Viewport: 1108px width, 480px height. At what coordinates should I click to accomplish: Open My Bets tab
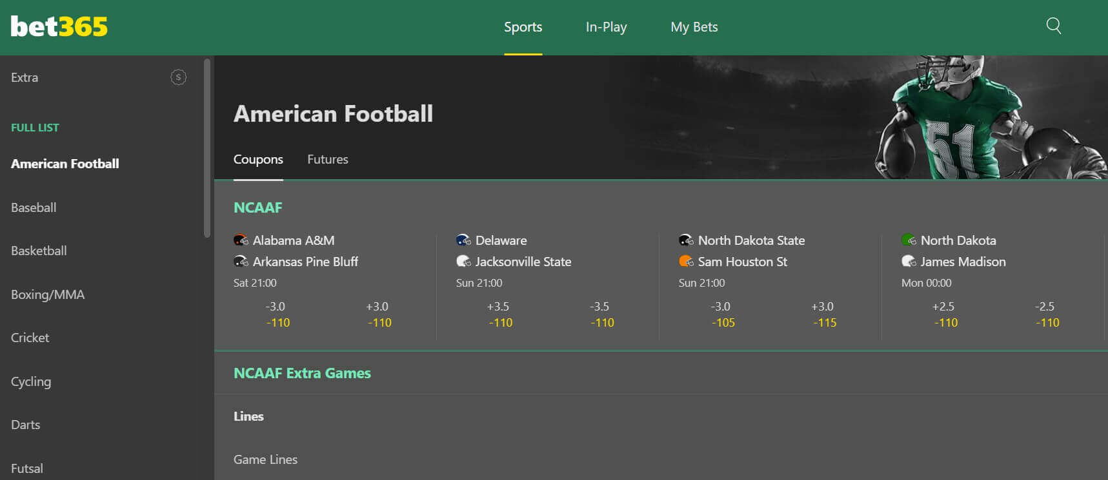(x=694, y=27)
